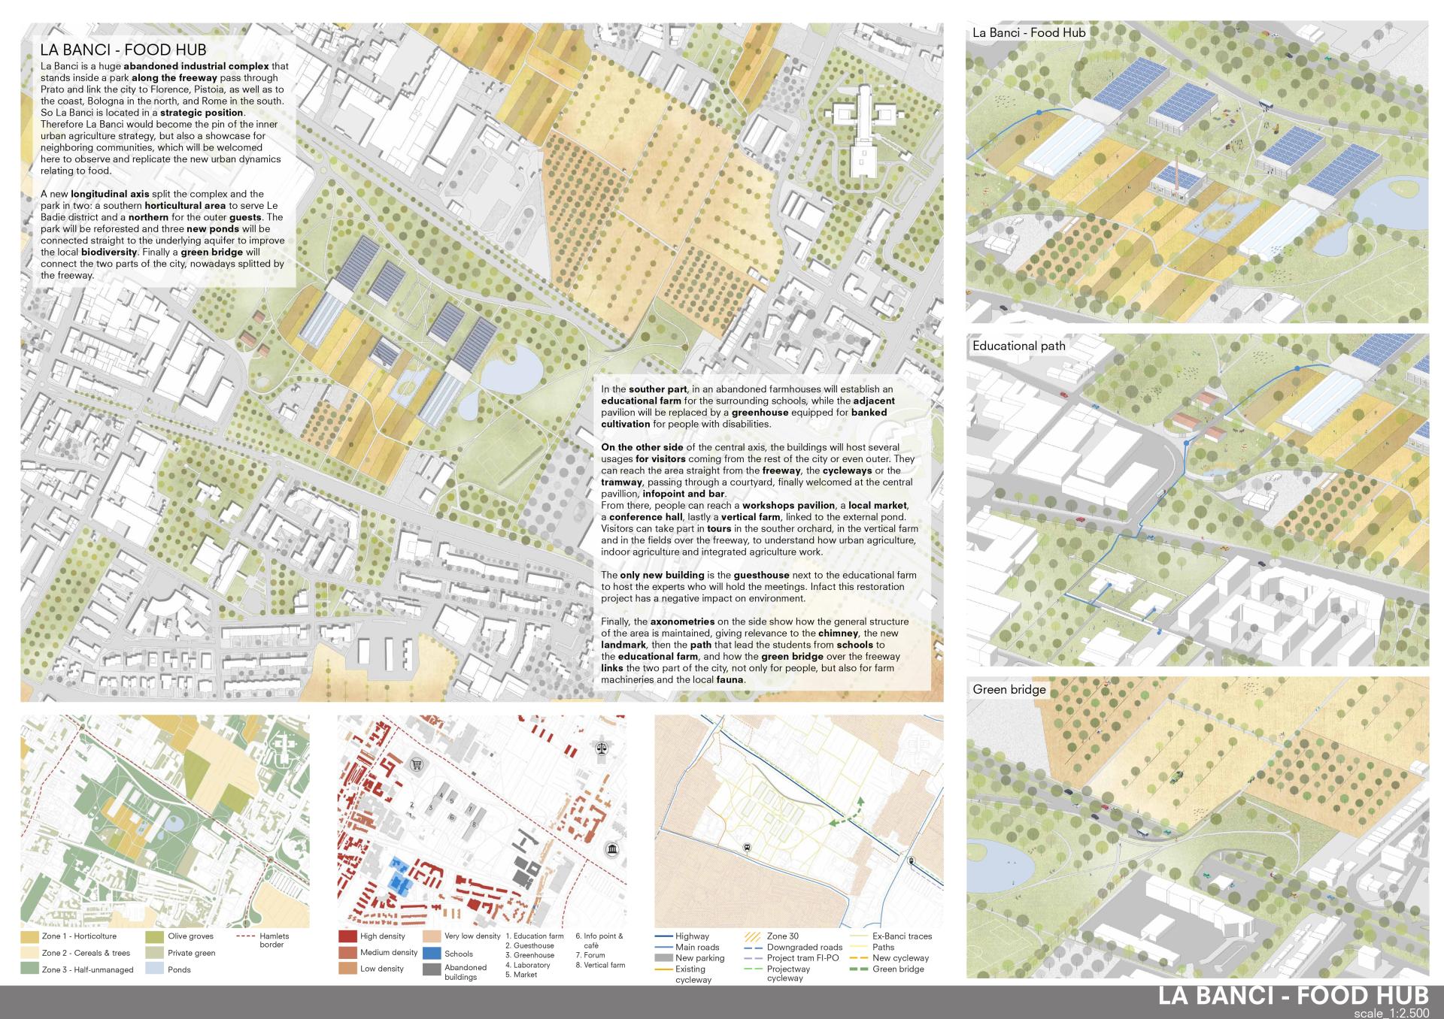The image size is (1444, 1019).
Task: Open the La Banci - Food Hub axonometric view
Action: click(x=1197, y=173)
